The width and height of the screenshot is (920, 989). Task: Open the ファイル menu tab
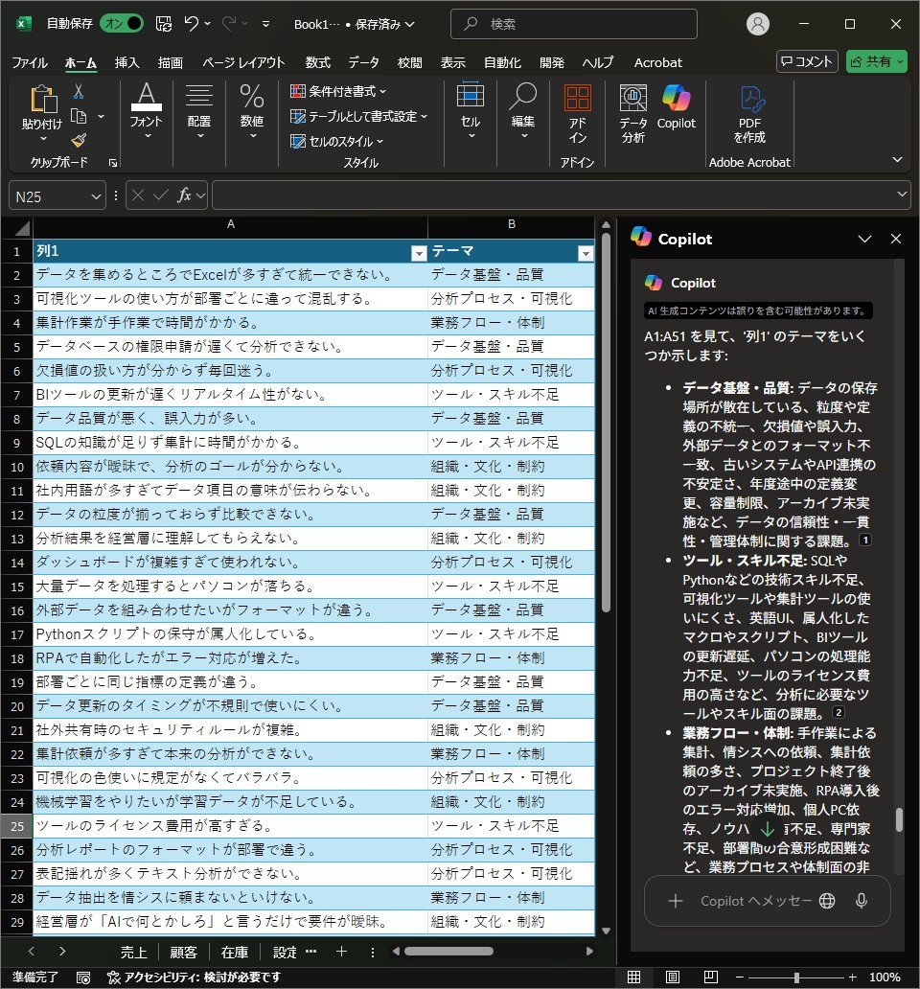coord(30,62)
